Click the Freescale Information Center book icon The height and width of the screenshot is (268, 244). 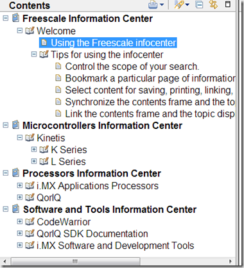[16, 18]
